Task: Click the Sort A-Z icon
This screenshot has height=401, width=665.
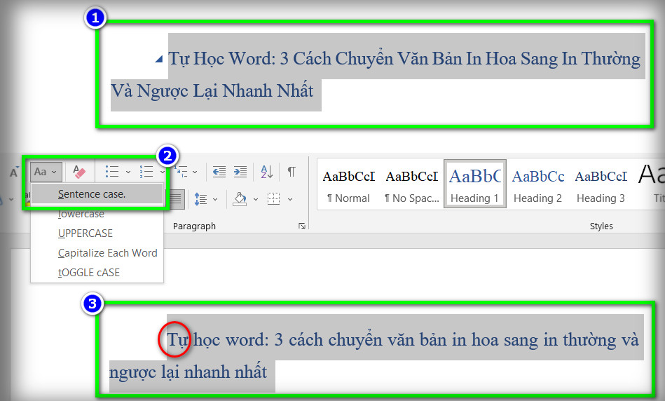Action: click(x=267, y=172)
